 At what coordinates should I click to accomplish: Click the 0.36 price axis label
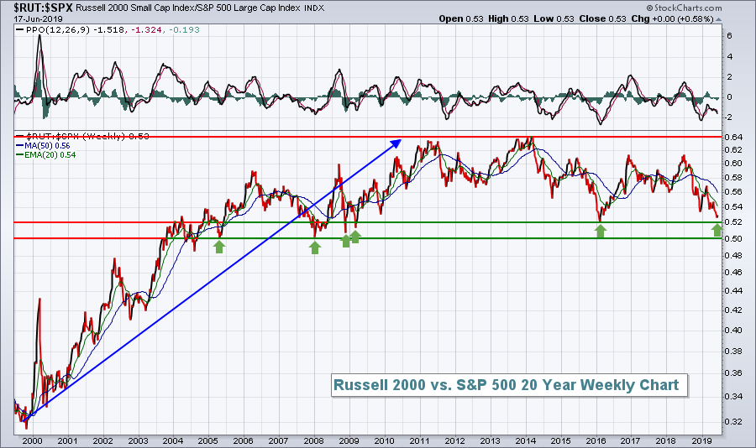click(x=734, y=372)
